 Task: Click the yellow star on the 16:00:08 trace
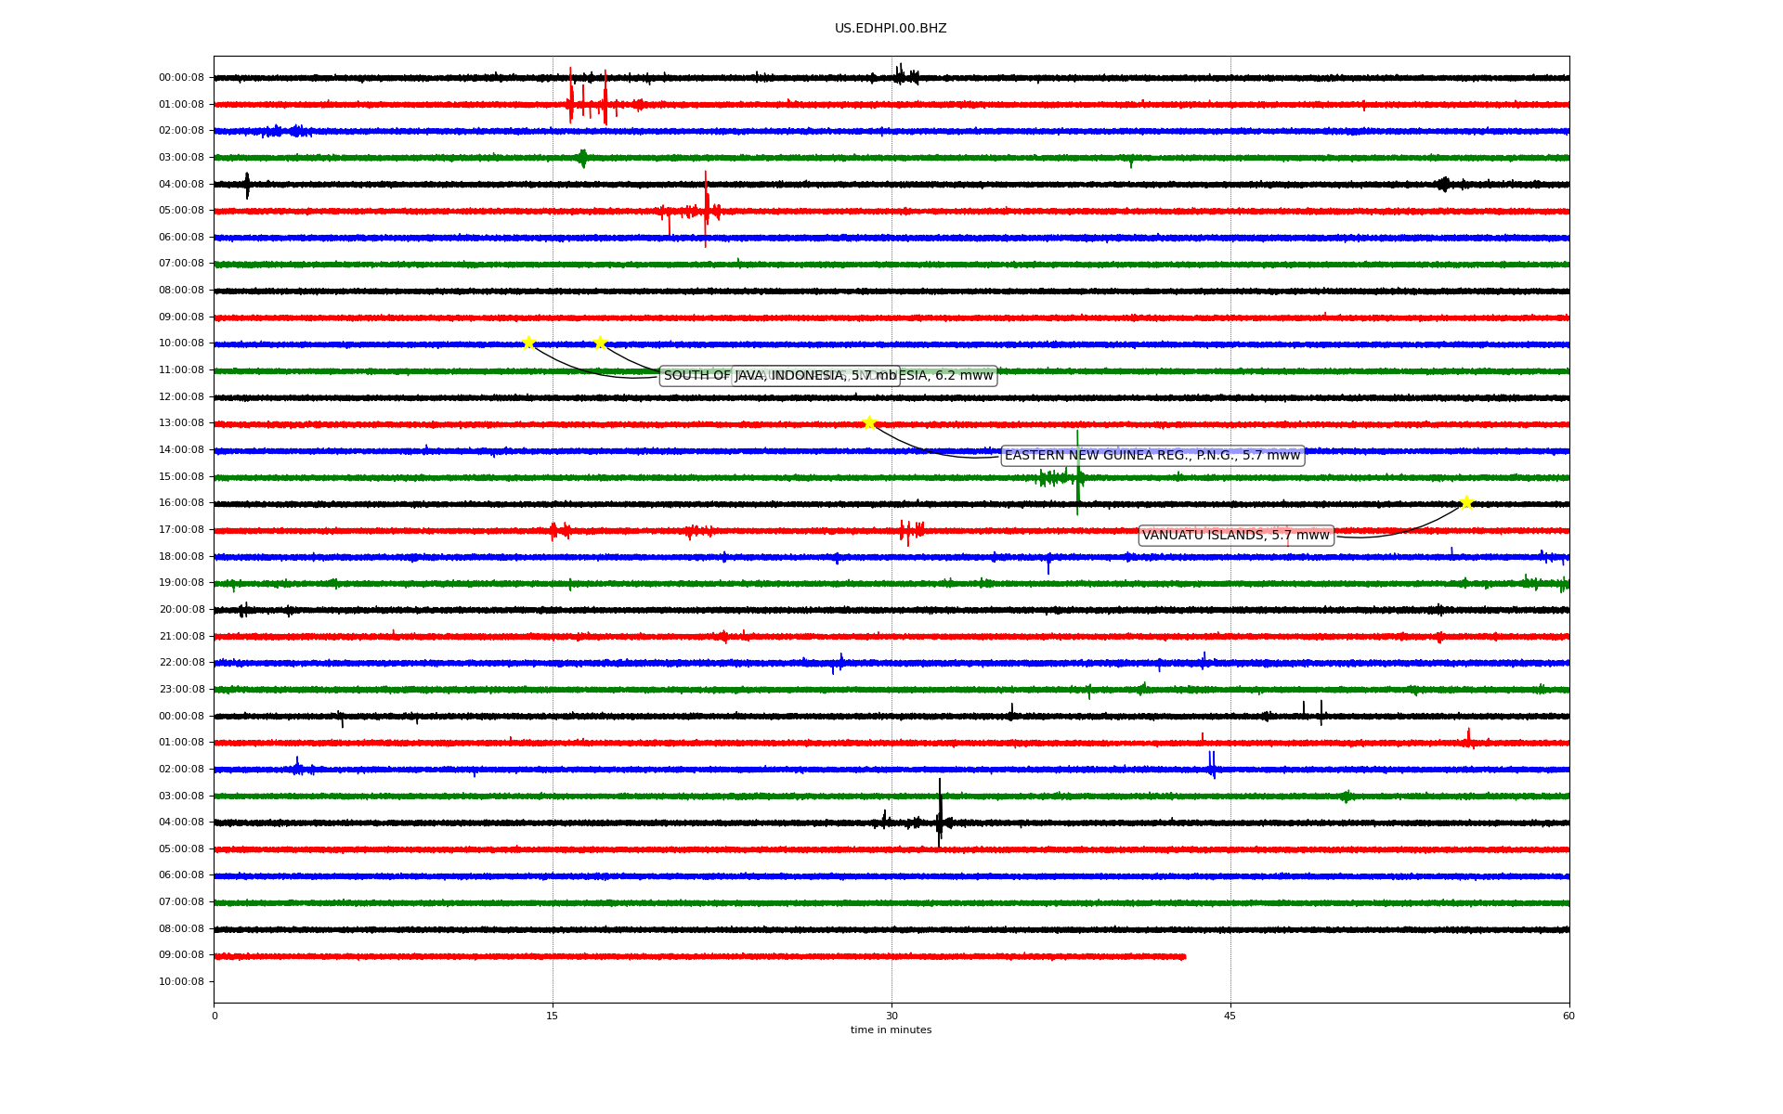1466,503
